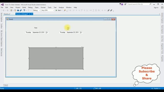
Task: Click the Navigate Forward toolbar icon
Action: pyautogui.click(x=7, y=10)
